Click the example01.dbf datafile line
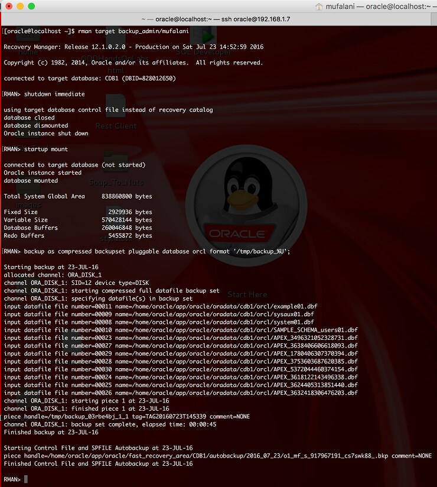 (161, 307)
